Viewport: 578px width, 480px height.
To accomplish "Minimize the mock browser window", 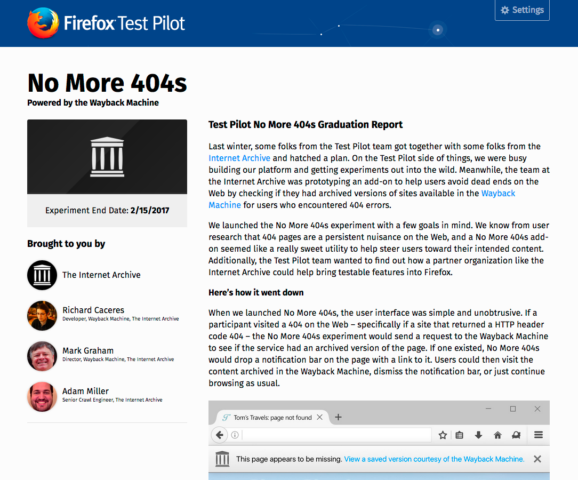I will pyautogui.click(x=488, y=409).
